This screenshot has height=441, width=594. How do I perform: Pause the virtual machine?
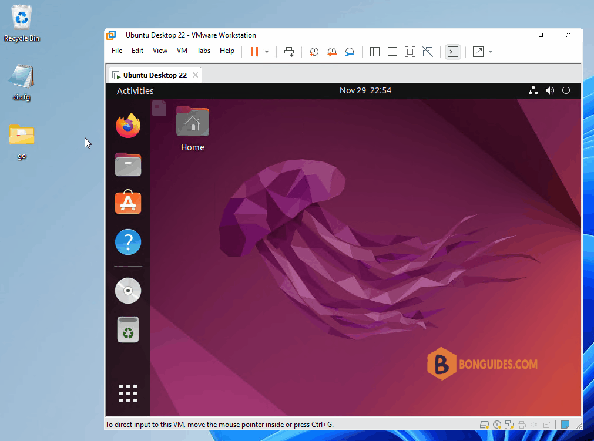coord(254,52)
